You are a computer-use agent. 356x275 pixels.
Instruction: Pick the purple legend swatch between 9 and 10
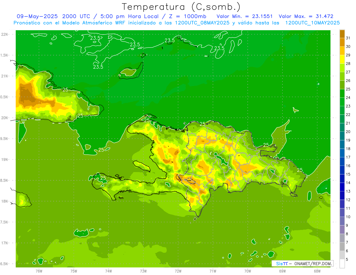tap(342, 221)
